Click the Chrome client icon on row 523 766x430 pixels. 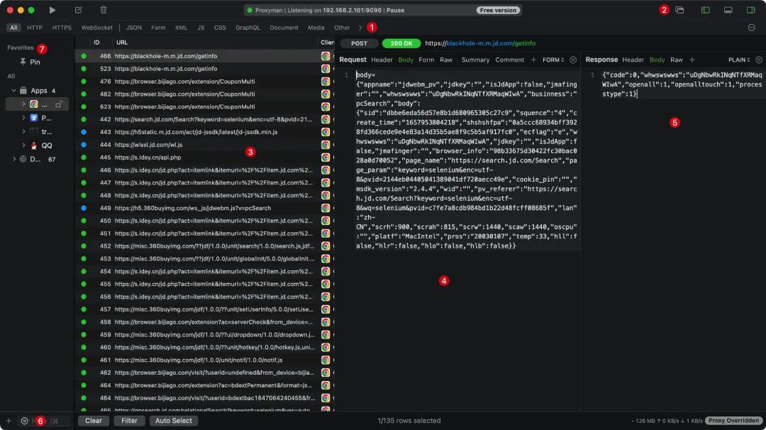326,69
